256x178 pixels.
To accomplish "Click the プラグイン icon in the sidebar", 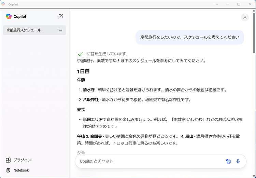I will (x=8, y=160).
